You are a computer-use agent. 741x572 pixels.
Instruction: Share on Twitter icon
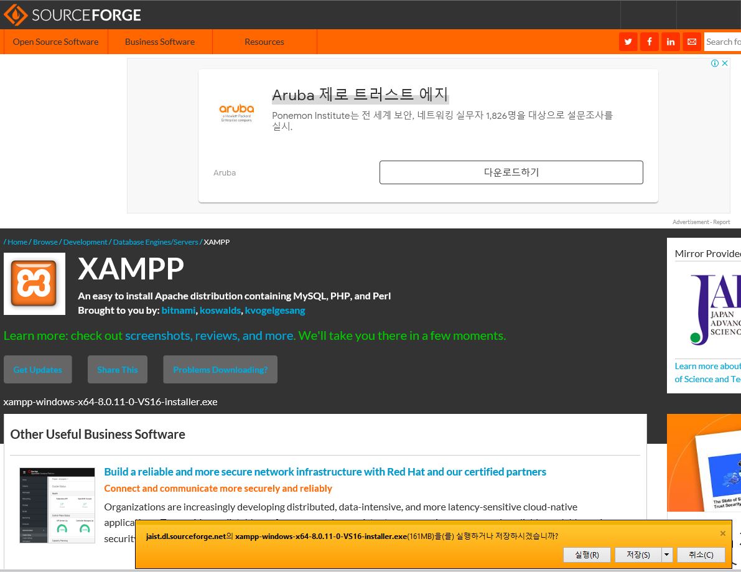point(628,42)
